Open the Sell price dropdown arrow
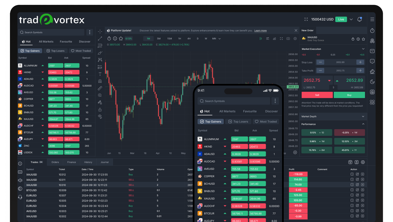The width and height of the screenshot is (393, 222). point(329,81)
